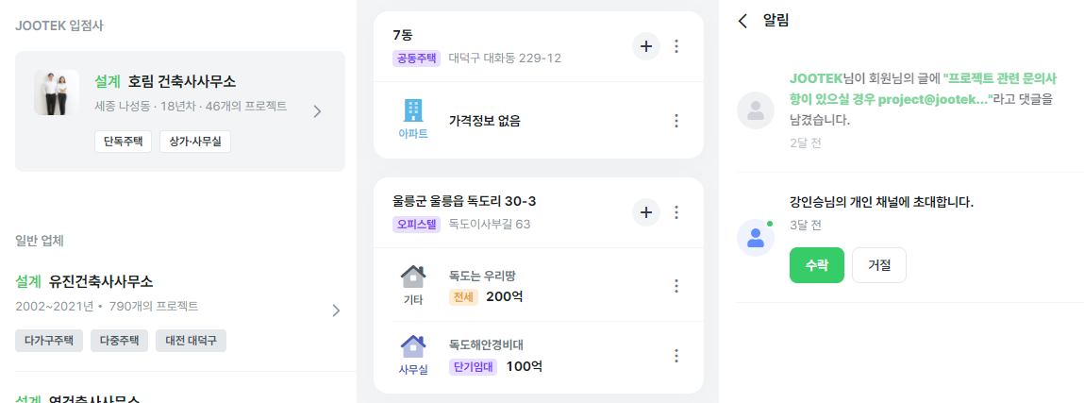1084x403 pixels.
Task: Open more options for 독도해안경비대 listing
Action: coord(676,356)
